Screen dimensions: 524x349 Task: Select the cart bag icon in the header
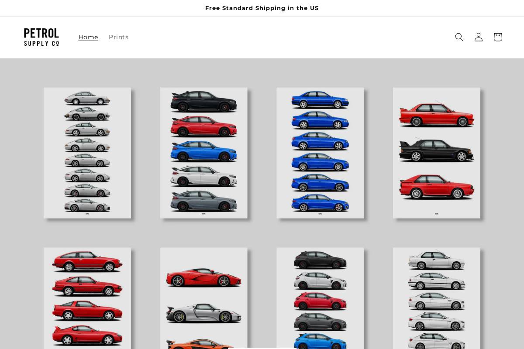pos(498,37)
